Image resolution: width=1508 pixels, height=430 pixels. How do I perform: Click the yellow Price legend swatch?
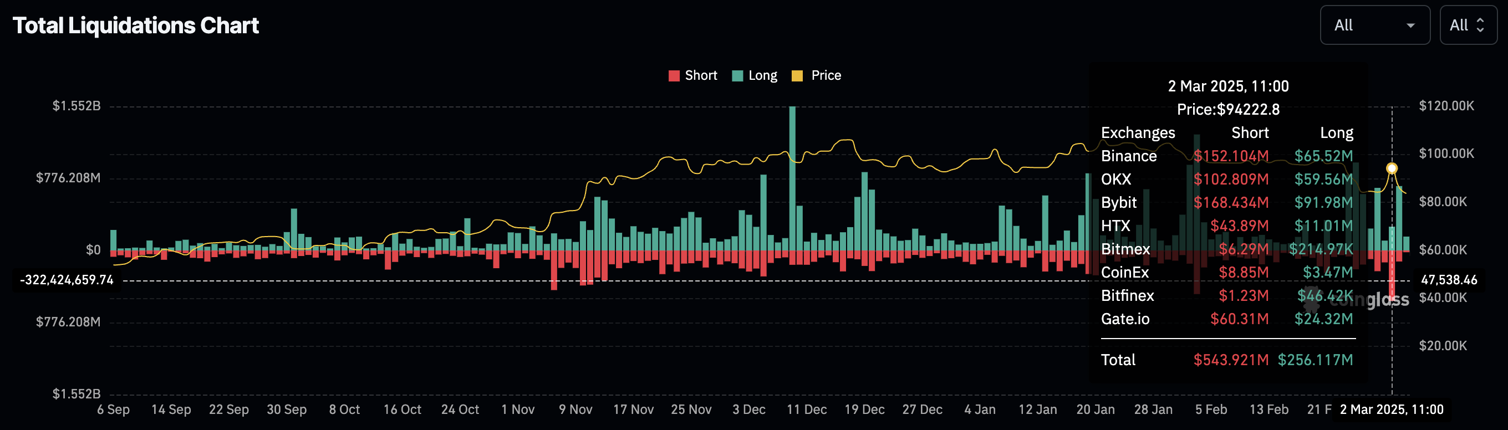pos(797,76)
